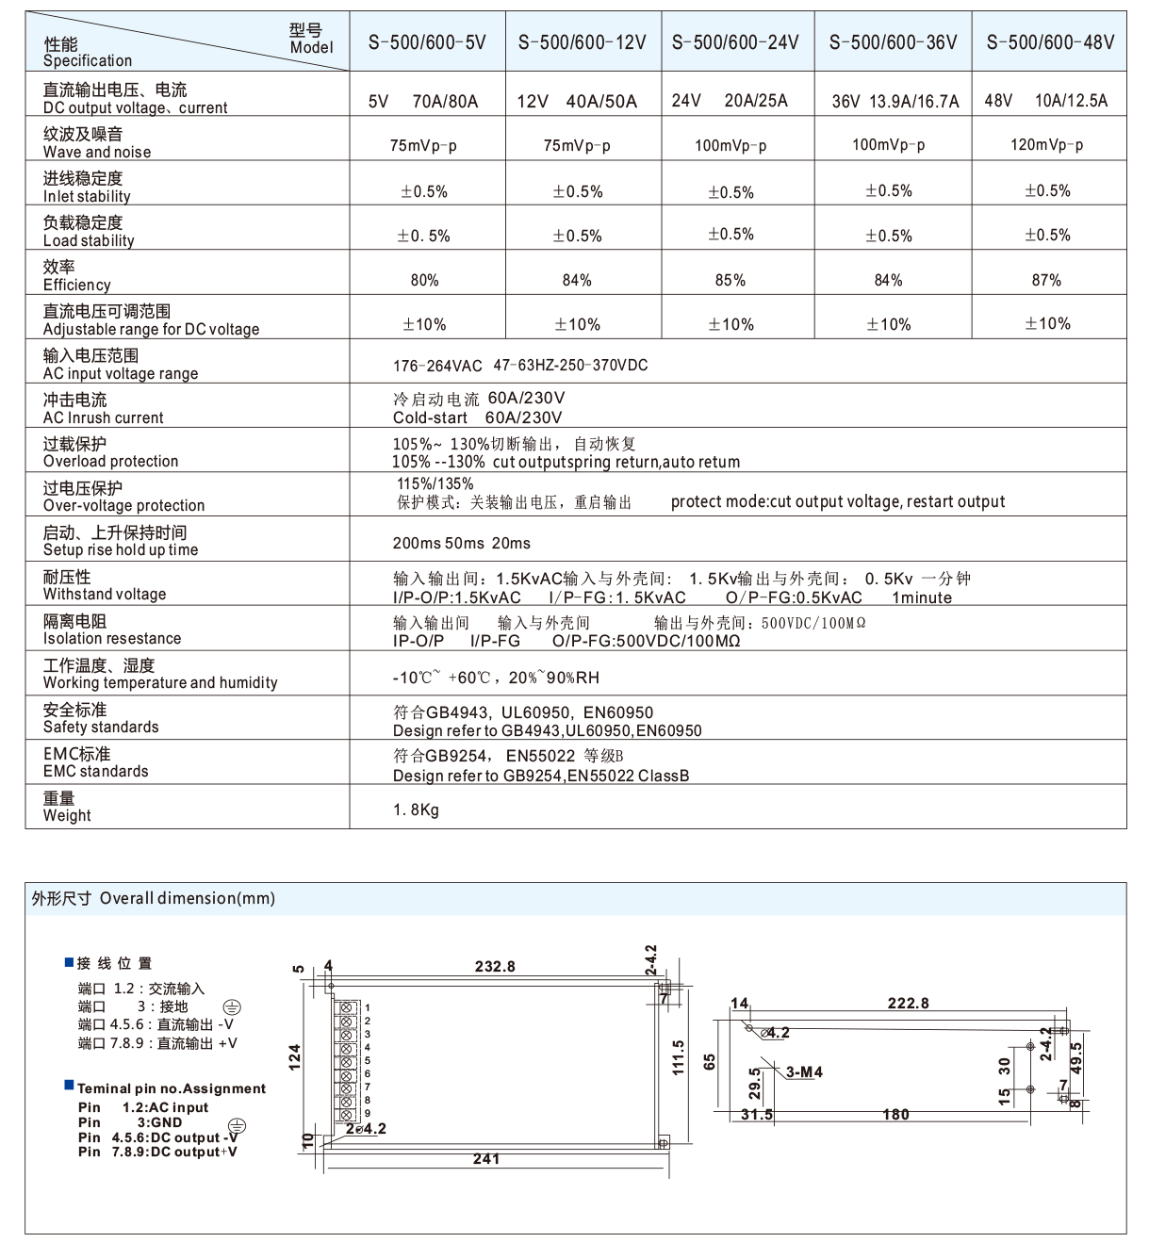
Task: Select the terminal block graphic in the left diagram
Action: (346, 1062)
